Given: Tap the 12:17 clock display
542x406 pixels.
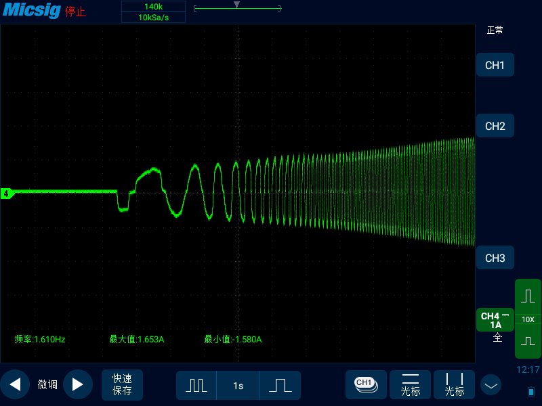Looking at the screenshot, I should [x=528, y=369].
